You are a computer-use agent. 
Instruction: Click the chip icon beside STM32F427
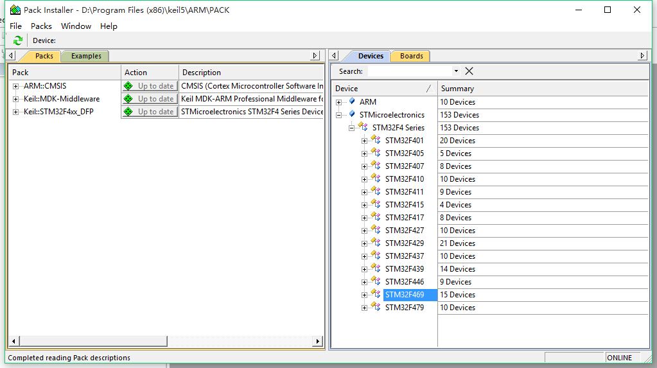(x=376, y=229)
